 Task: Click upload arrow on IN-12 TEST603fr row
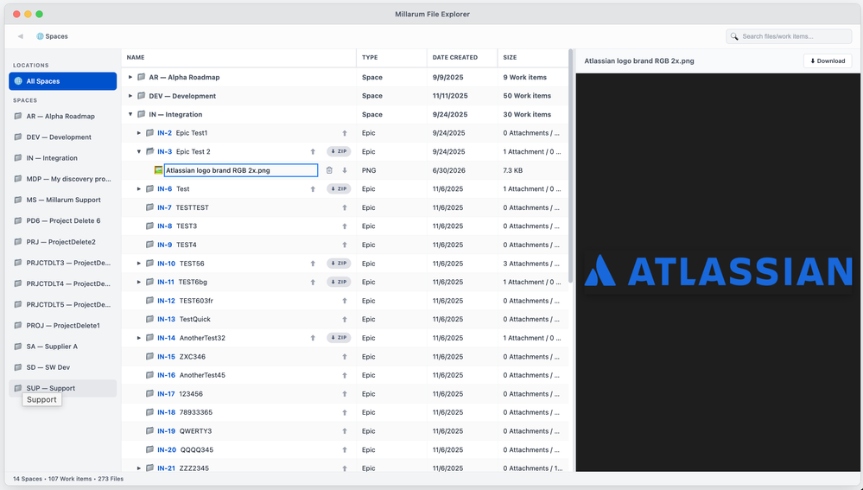click(x=345, y=301)
